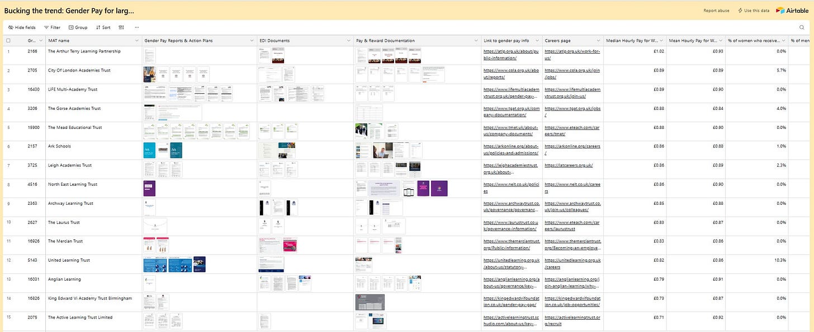Click the Use this data button
Viewport: 814px width, 332px height.
pyautogui.click(x=754, y=11)
